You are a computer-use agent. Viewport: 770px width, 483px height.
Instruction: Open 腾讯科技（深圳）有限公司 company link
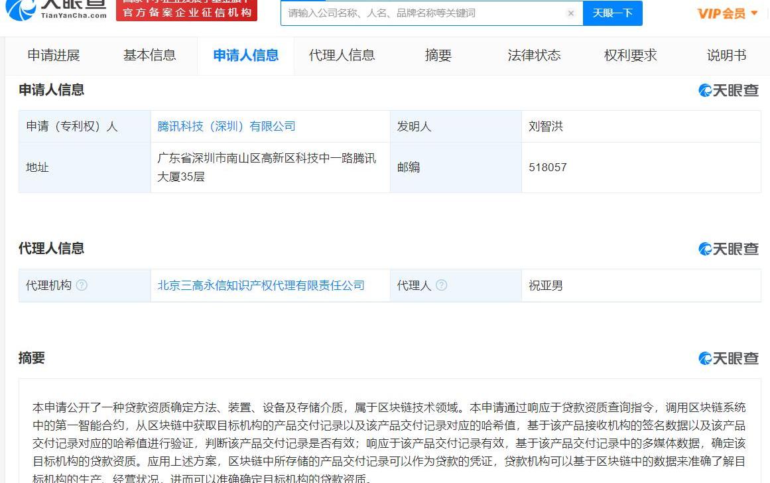tap(226, 126)
